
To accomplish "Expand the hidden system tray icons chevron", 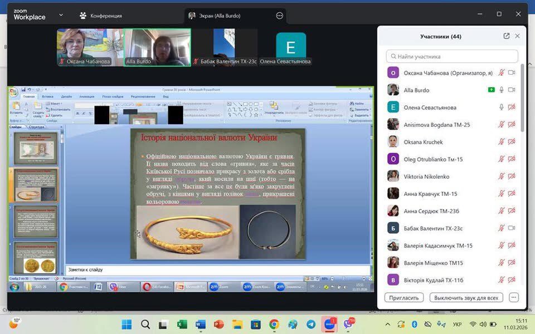I will tap(388, 324).
